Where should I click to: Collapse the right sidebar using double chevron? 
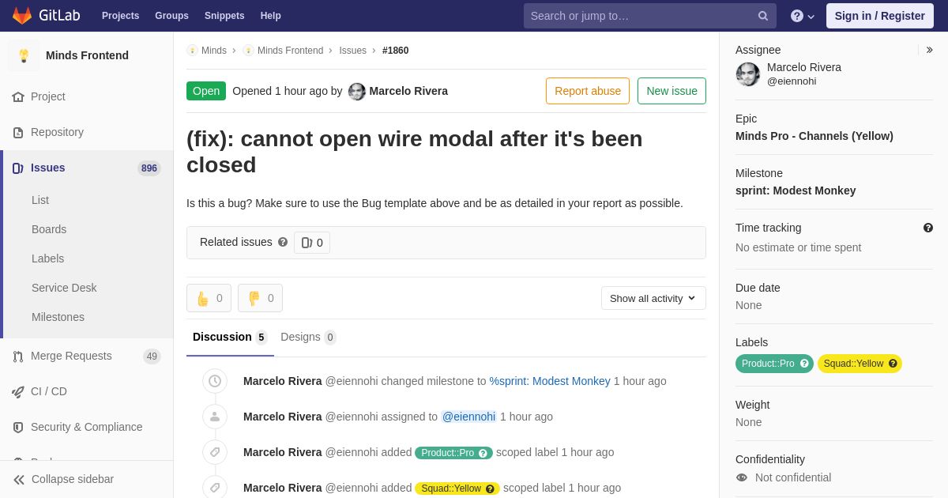click(x=929, y=50)
